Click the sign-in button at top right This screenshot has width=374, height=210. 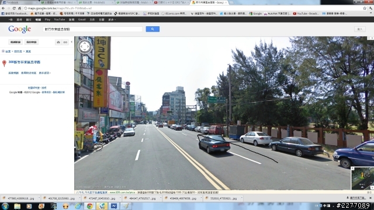[360, 29]
